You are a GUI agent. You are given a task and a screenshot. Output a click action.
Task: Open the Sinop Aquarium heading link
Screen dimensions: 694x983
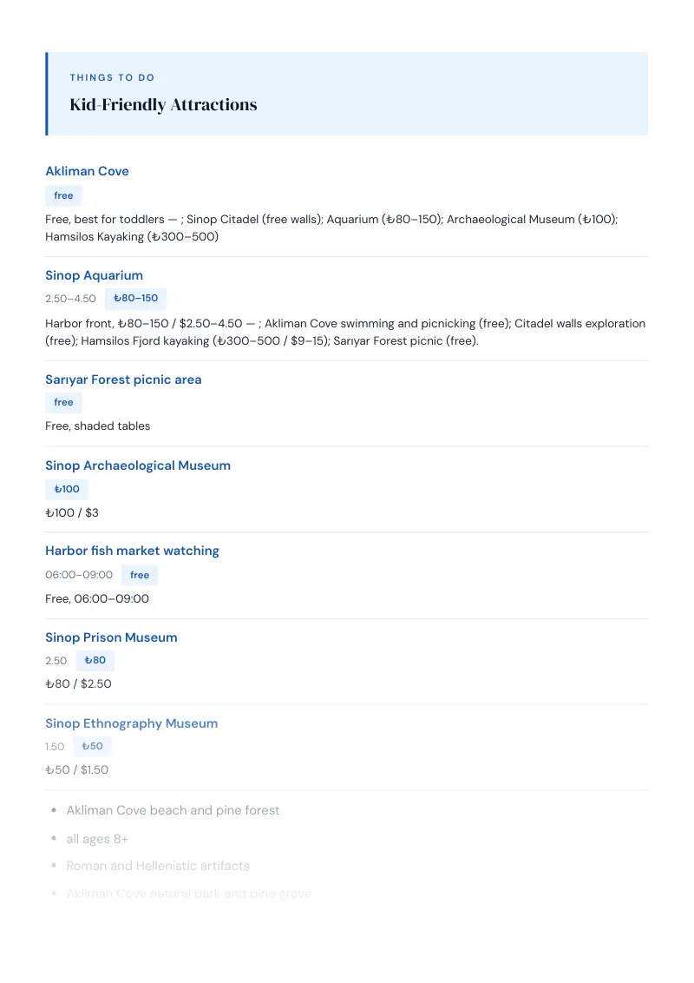click(x=94, y=275)
